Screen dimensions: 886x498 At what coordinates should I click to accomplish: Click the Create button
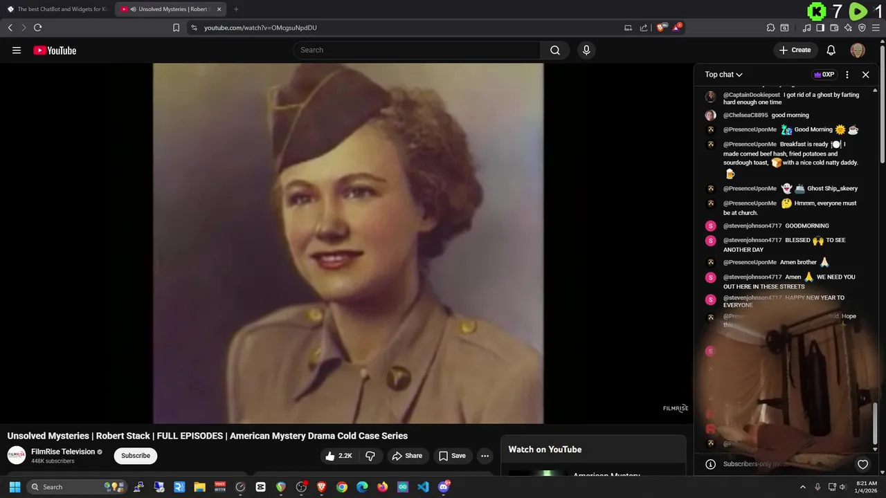point(795,50)
